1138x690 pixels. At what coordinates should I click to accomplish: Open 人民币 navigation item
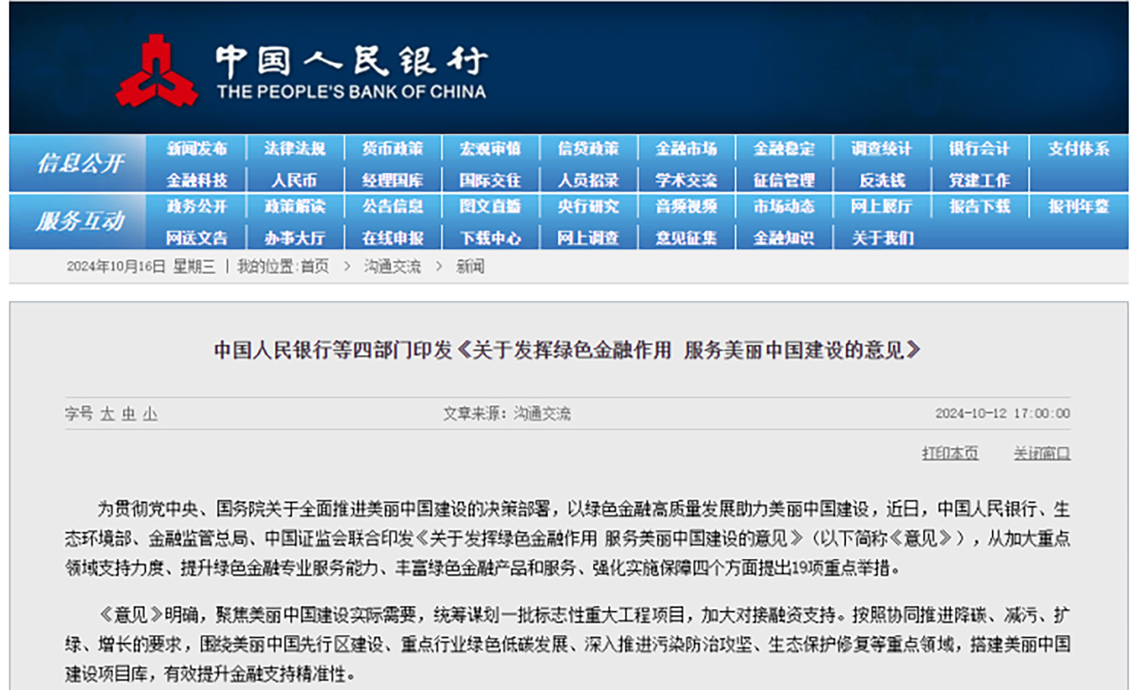pyautogui.click(x=295, y=179)
